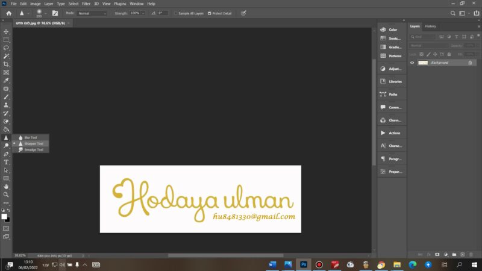Click the Home button in options bar
482x271 pixels.
click(x=8, y=13)
